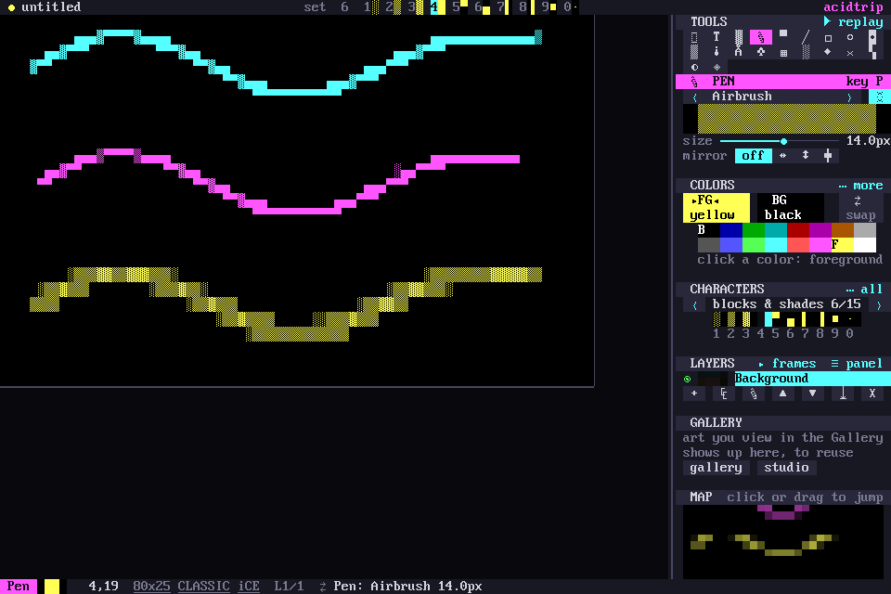
Task: Move the layer up with up-arrow icon
Action: (783, 394)
